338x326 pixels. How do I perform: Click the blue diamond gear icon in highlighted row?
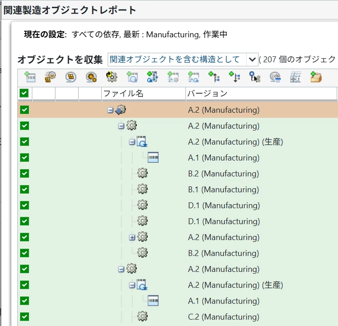click(121, 110)
